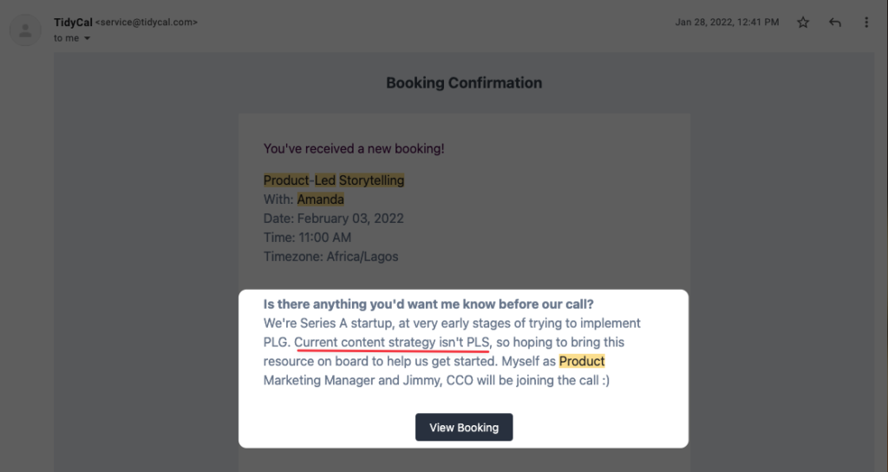Click the highlighted Product-Led Storytelling title

pyautogui.click(x=334, y=180)
